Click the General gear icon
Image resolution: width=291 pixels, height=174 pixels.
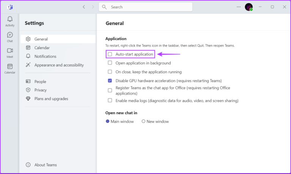tap(28, 39)
